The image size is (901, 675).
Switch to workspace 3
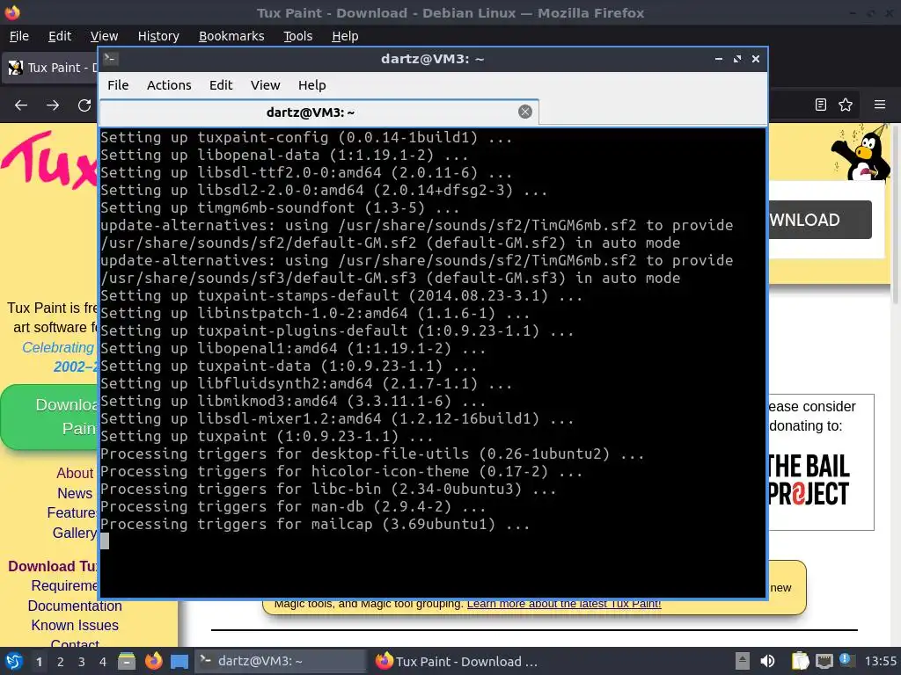point(82,662)
